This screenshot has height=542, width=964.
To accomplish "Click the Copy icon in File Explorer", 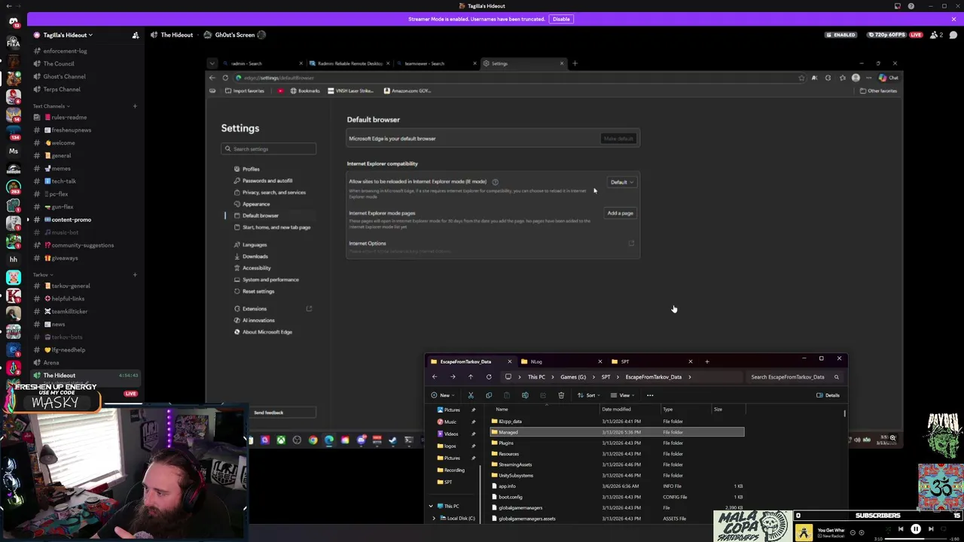I will click(x=489, y=395).
